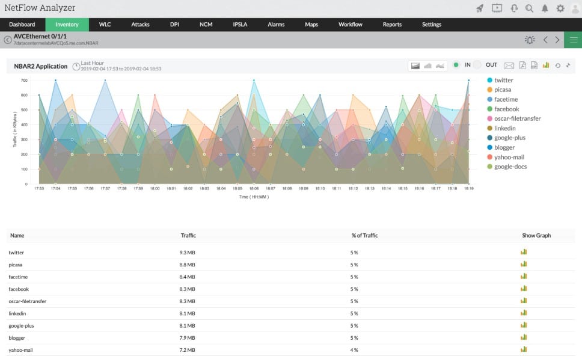
Task: Export the report as PDF
Action: coord(522,66)
